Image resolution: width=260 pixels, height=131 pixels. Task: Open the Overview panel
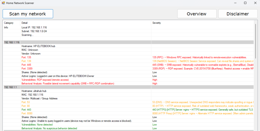coord(197,14)
